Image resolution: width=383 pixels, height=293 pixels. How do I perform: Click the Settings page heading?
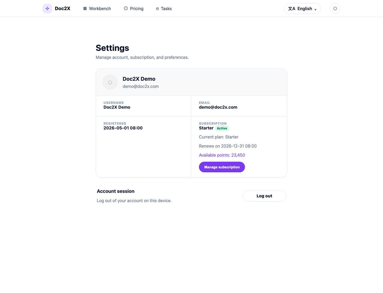[x=112, y=48]
